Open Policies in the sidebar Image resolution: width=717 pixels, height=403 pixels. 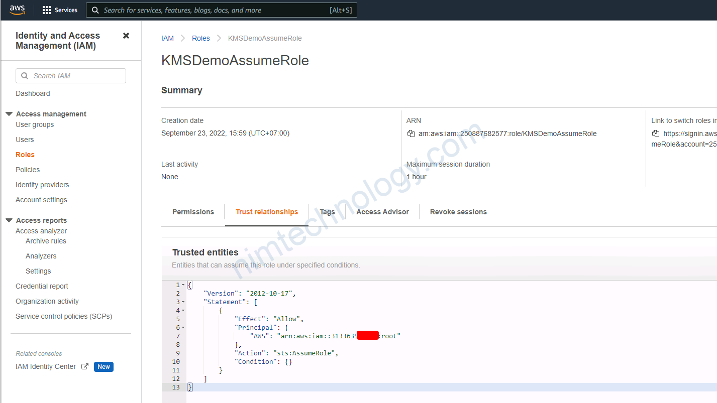(28, 170)
